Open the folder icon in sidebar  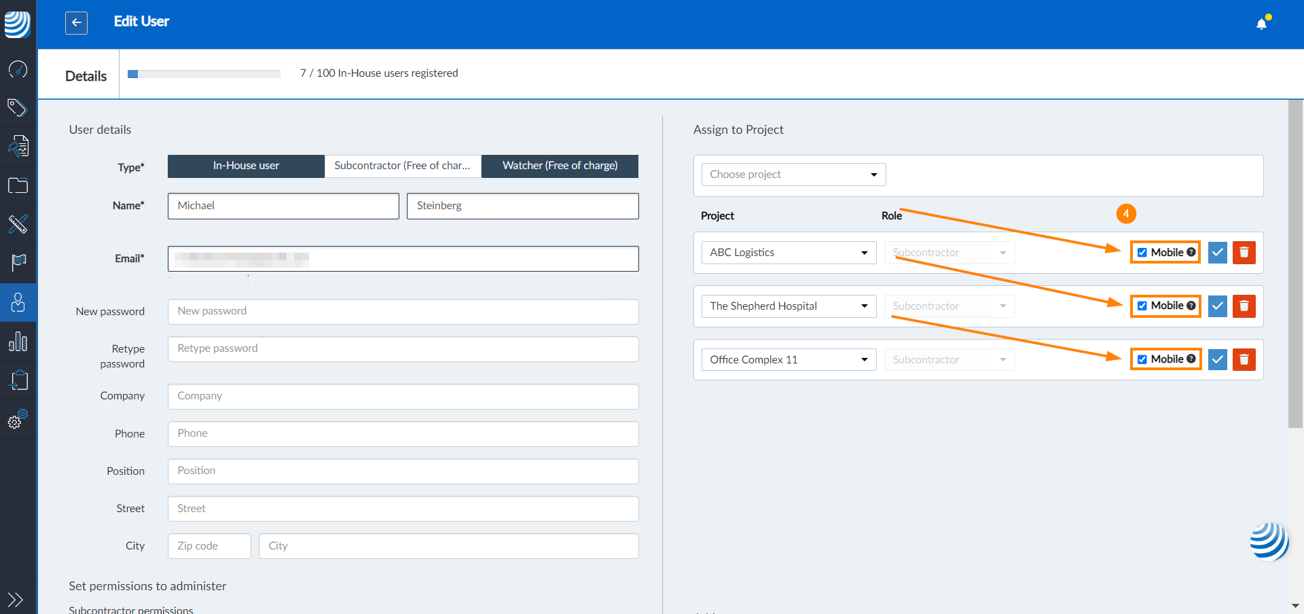[18, 185]
